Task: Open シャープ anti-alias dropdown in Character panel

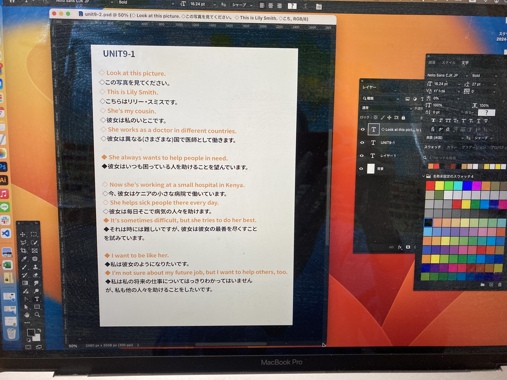Action: point(483,138)
